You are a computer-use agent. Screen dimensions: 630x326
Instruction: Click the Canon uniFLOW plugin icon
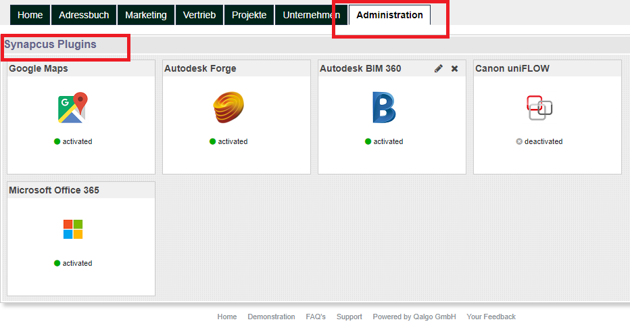point(539,107)
